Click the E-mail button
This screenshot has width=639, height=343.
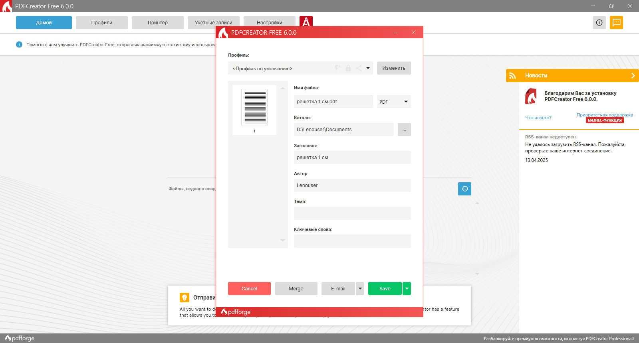pos(338,289)
